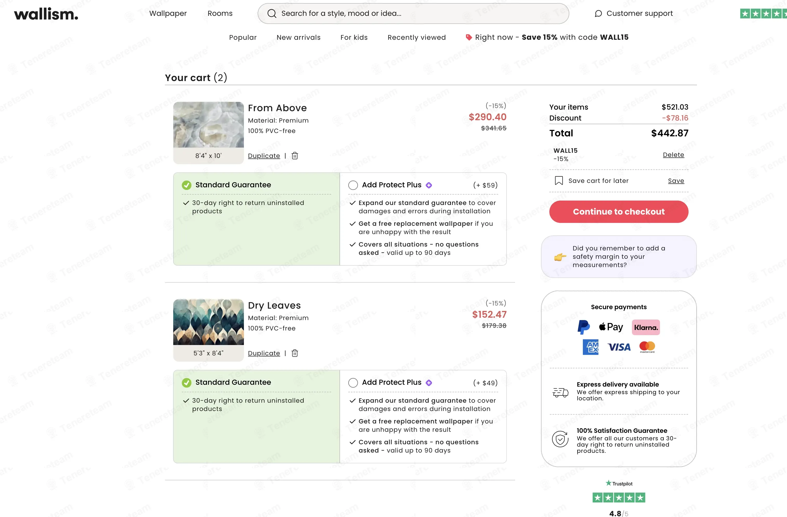Click the American Express icon
This screenshot has height=517, width=787.
click(x=591, y=347)
